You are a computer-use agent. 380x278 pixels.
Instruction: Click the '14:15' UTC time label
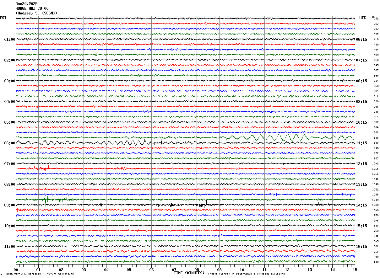[x=361, y=205]
